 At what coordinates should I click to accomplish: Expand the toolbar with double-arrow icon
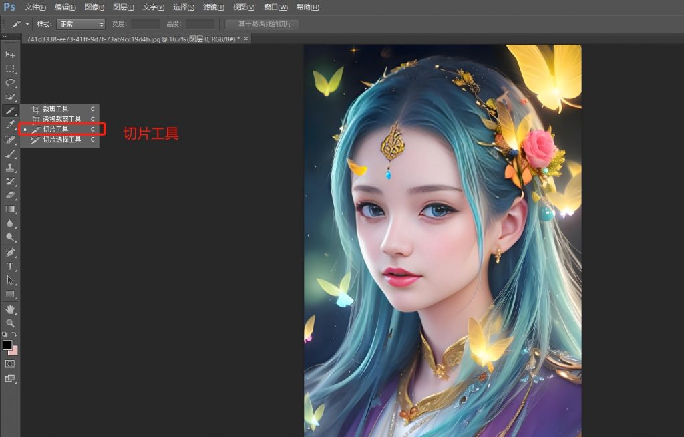[x=5, y=37]
